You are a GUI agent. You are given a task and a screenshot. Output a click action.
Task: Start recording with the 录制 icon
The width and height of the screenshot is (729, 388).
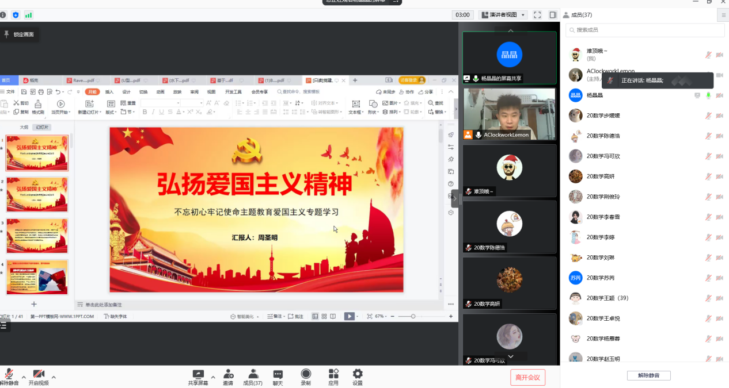point(306,374)
